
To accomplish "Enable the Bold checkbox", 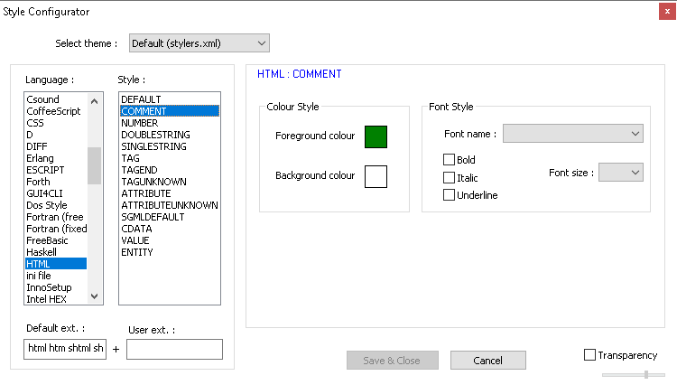I will [x=449, y=160].
